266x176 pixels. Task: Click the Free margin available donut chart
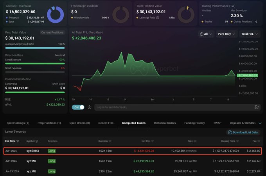coord(121,14)
